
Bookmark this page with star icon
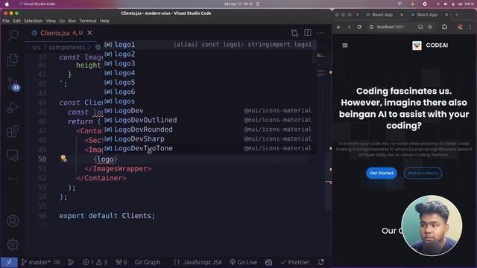[430, 27]
